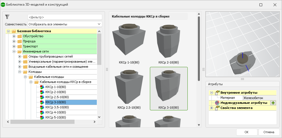Screen dimensions: 282x138
Task: Click the Внутренние атрибуты group icon
Action: 217,93
